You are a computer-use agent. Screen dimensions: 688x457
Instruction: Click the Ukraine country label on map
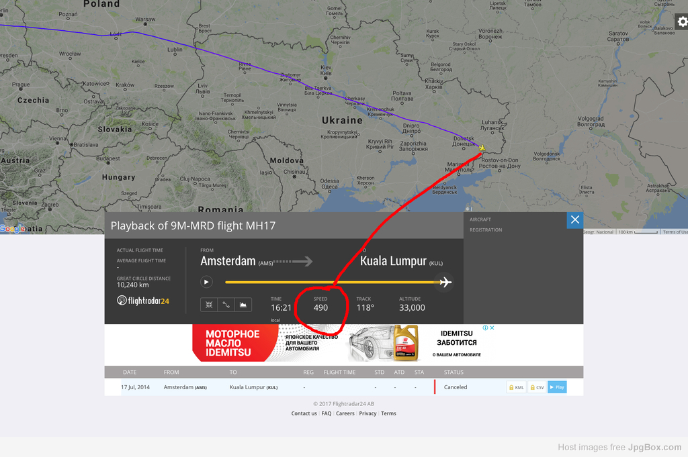point(342,121)
